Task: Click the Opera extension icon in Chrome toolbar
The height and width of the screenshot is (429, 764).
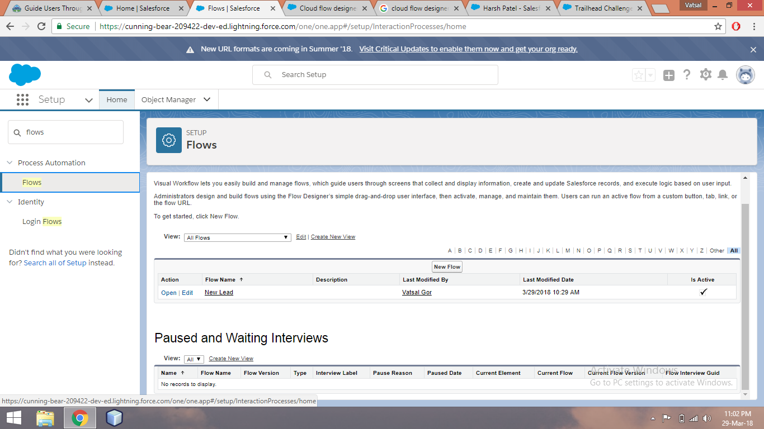Action: tap(736, 26)
